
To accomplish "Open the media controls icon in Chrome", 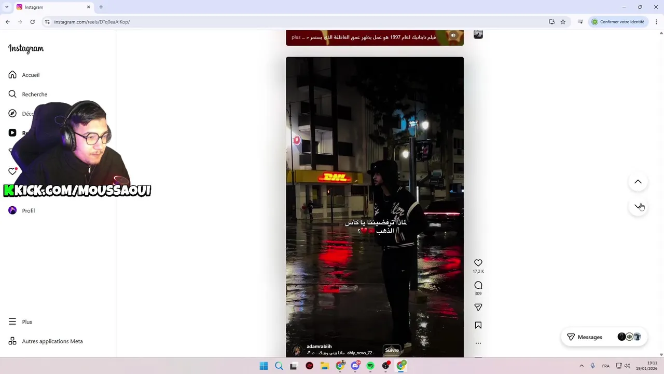I will pyautogui.click(x=580, y=22).
